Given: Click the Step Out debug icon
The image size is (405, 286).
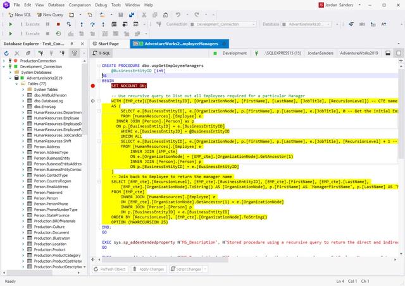Looking at the screenshot, I should tap(103, 24).
